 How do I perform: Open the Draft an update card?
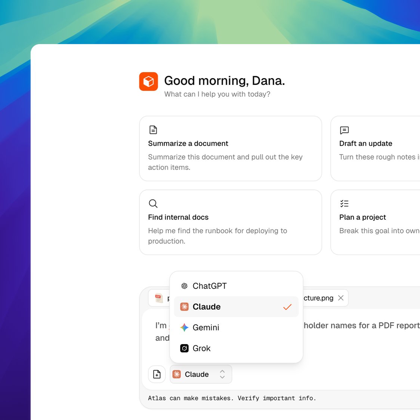point(375,148)
